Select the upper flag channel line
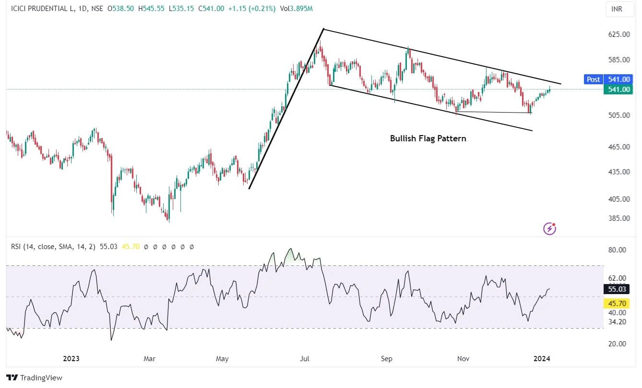 click(441, 57)
